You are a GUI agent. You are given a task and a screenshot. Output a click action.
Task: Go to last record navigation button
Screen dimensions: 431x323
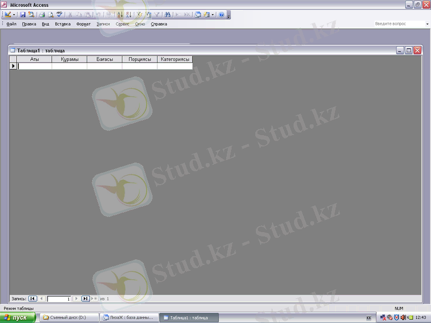[86, 299]
